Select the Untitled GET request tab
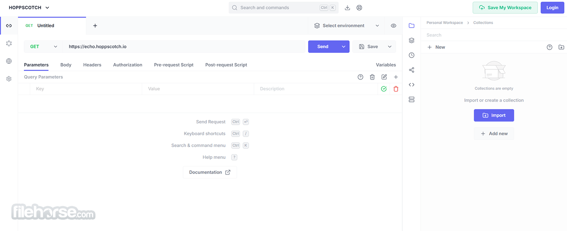 pos(52,26)
